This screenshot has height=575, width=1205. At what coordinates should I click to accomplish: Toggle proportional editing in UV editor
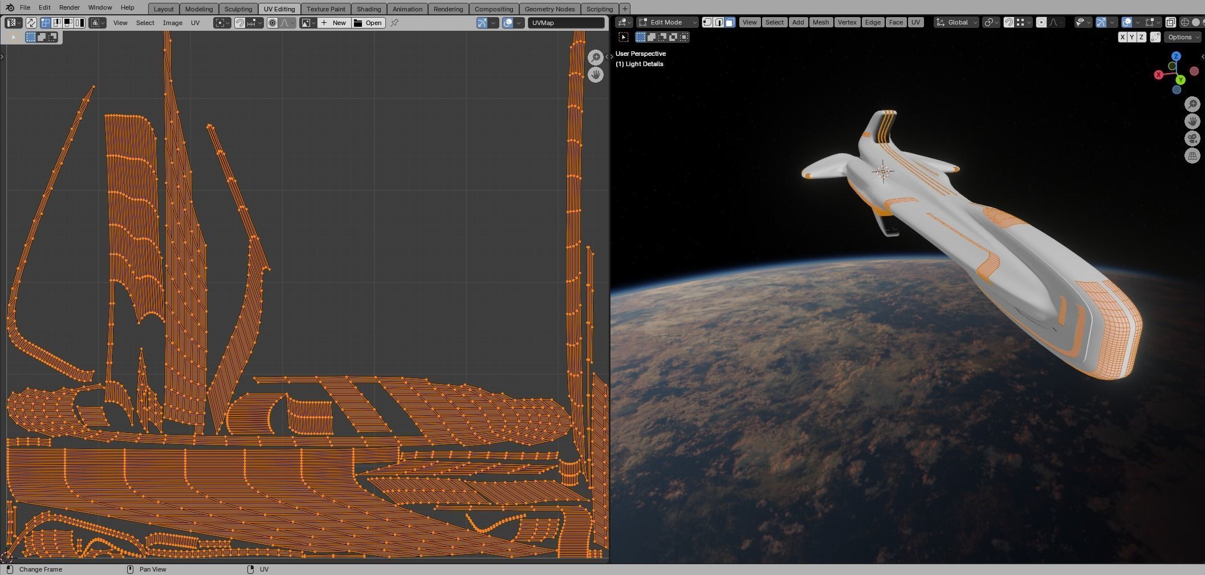pos(272,23)
